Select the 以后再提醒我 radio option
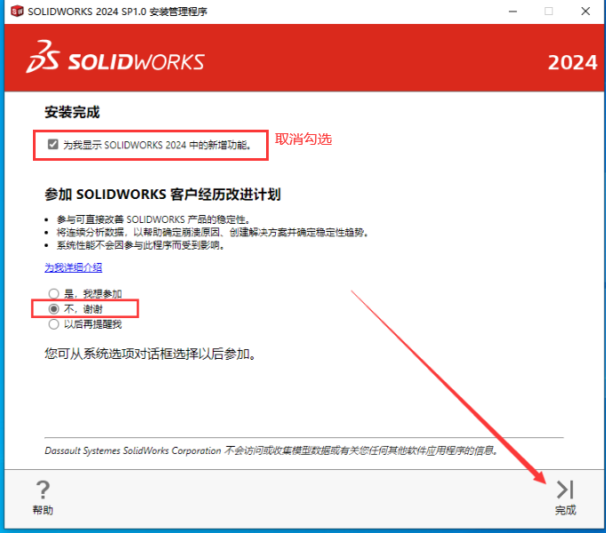The width and height of the screenshot is (606, 533). click(x=53, y=324)
